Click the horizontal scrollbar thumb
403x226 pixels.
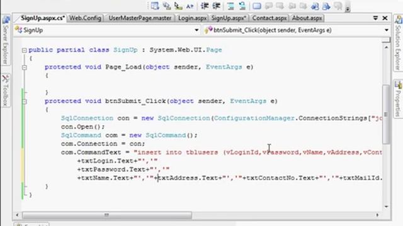pyautogui.click(x=106, y=215)
